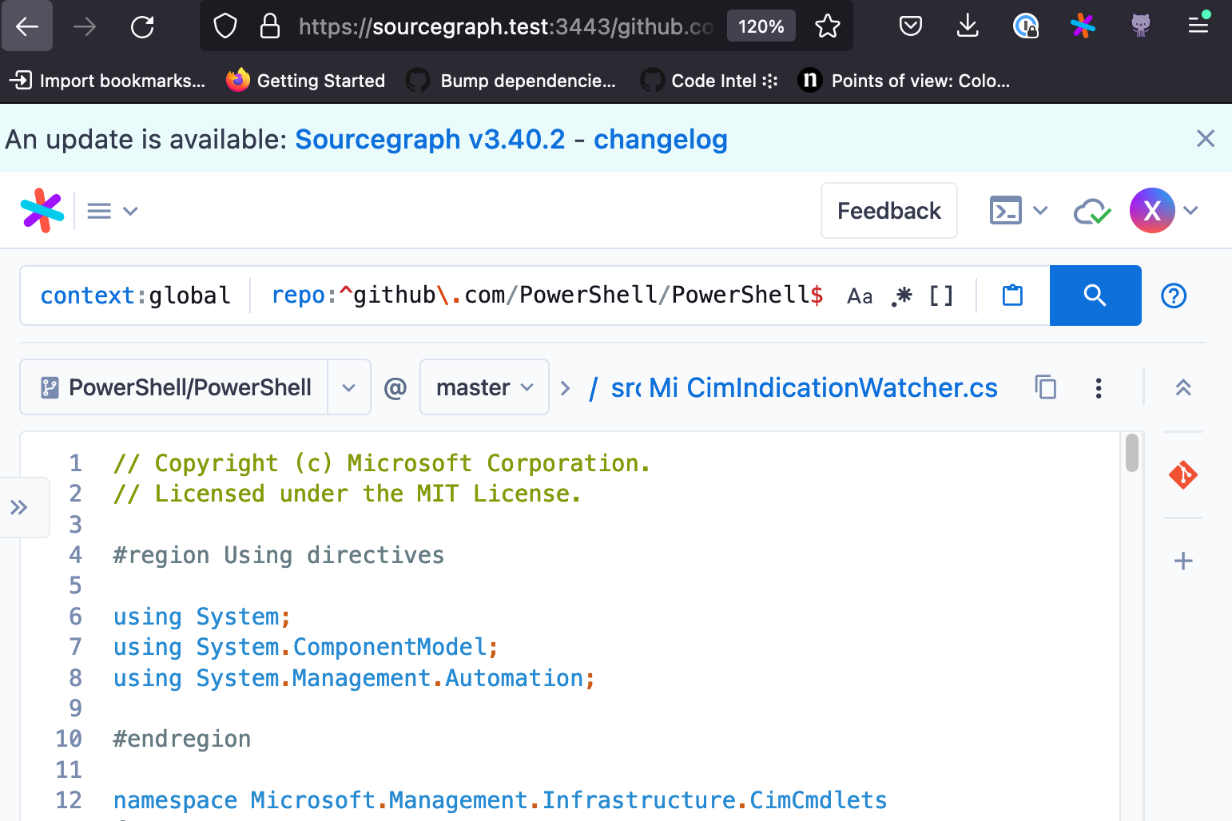The height and width of the screenshot is (821, 1232).
Task: Open the Sourcegraph v3.40.2 update link
Action: [x=430, y=139]
